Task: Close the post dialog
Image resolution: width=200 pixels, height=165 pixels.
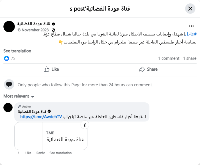Action: [x=190, y=9]
